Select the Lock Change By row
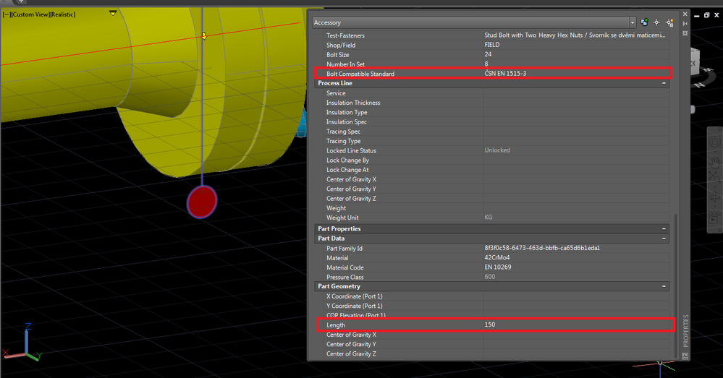 (x=491, y=160)
